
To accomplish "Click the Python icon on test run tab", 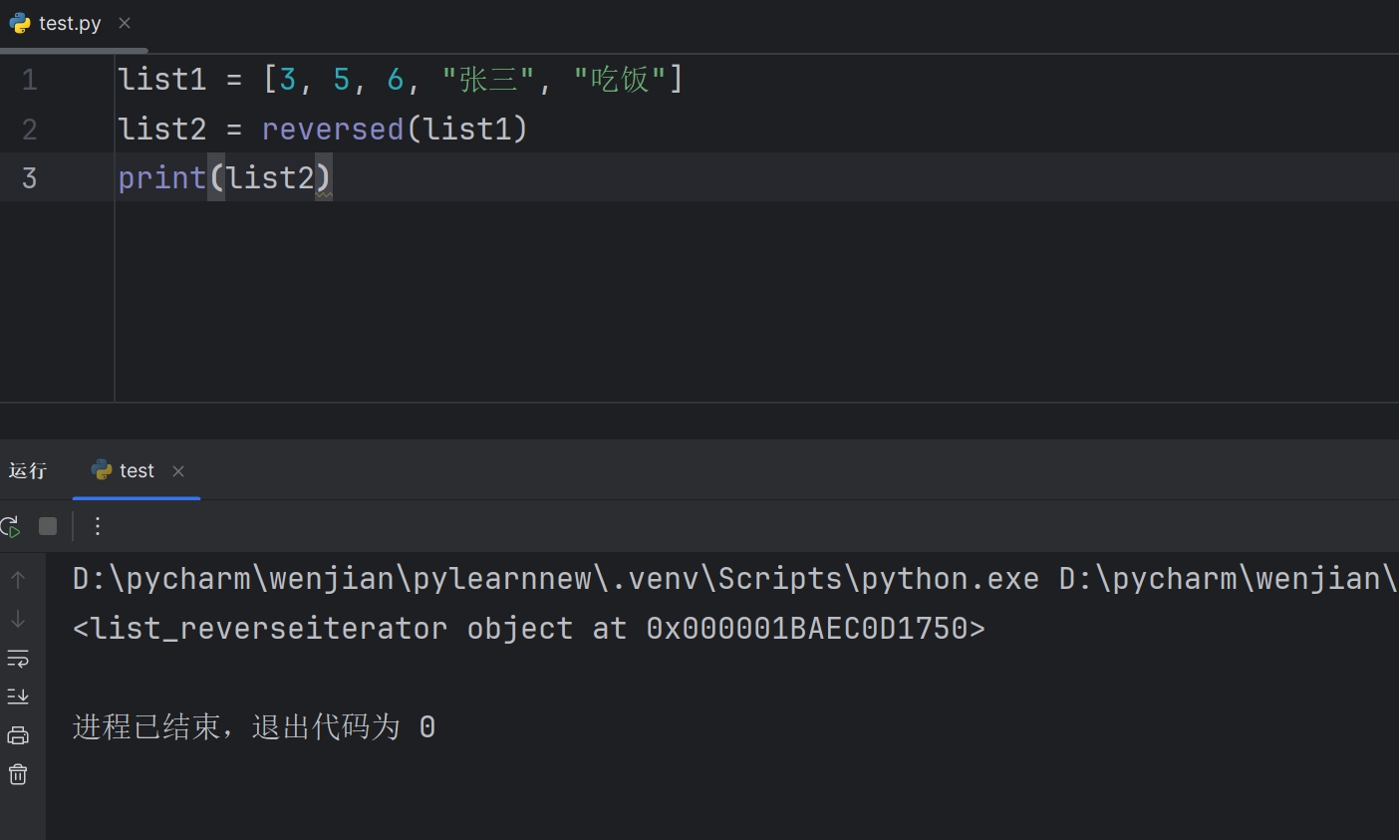I will coord(102,470).
